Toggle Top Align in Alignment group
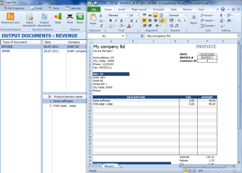This screenshot has width=242, height=173. (144, 15)
